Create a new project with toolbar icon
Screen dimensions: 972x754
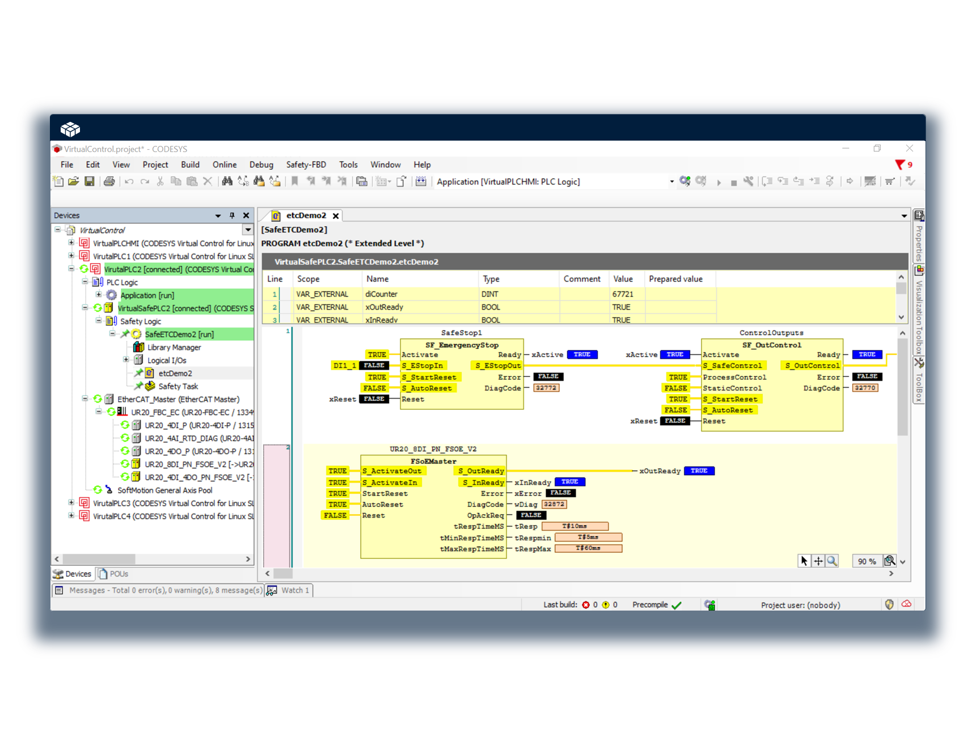tap(58, 181)
